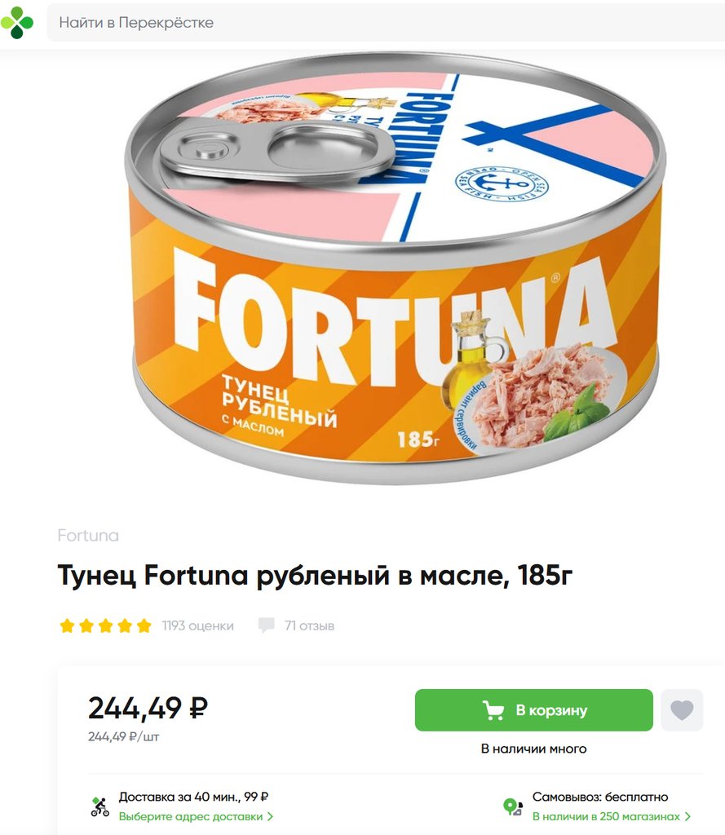Expand the store availability chevron arrow
This screenshot has height=835, width=725.
click(x=687, y=816)
